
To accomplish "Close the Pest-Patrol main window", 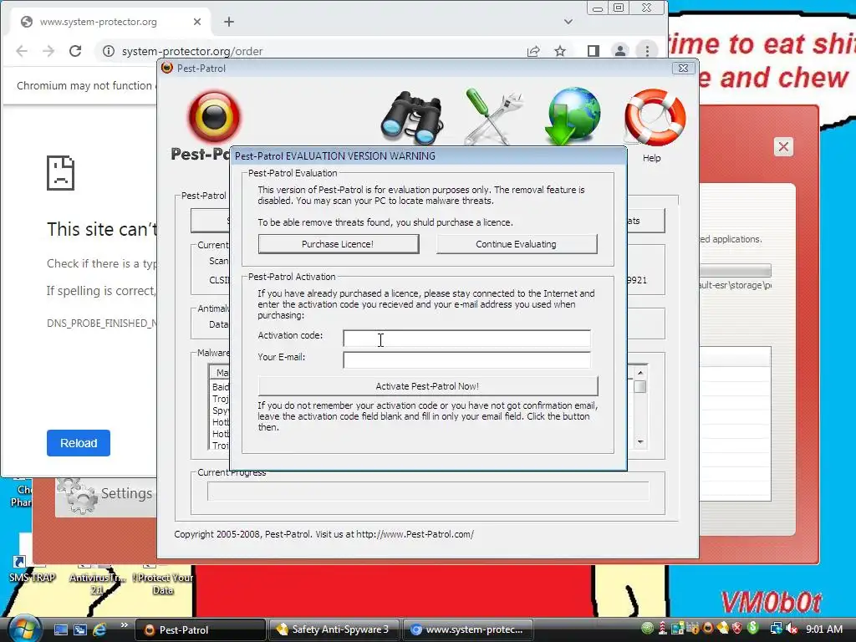I will pyautogui.click(x=683, y=69).
